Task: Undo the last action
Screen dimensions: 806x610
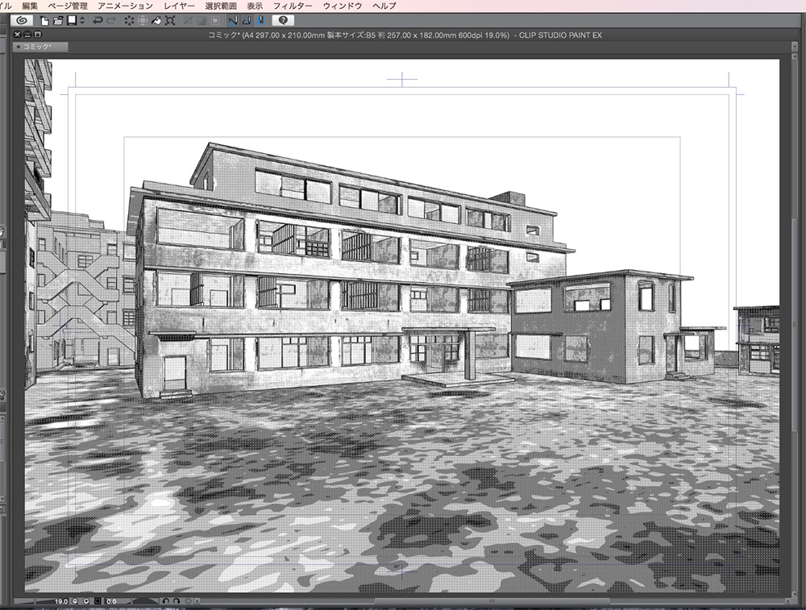Action: pos(98,21)
